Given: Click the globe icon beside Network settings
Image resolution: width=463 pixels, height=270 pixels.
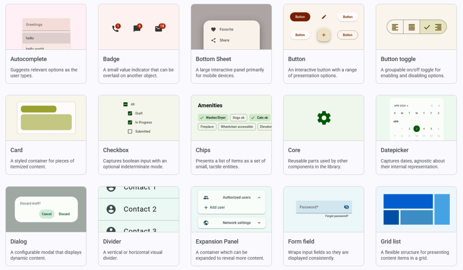Looking at the screenshot, I should tap(206, 223).
